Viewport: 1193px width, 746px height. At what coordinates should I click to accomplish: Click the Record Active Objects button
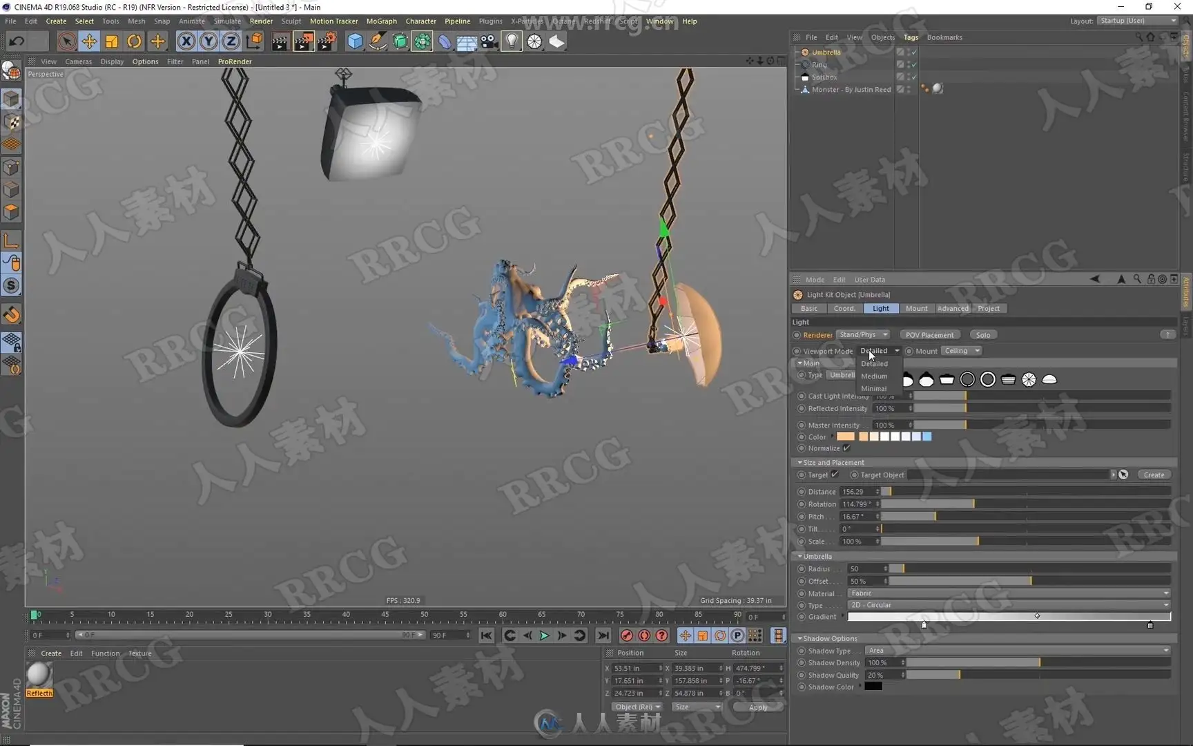tap(626, 635)
